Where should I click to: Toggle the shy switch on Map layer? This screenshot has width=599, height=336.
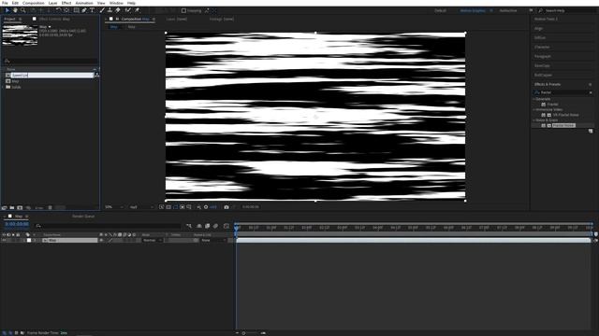coord(101,241)
